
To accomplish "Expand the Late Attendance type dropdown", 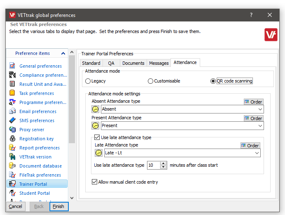I will point(257,153).
